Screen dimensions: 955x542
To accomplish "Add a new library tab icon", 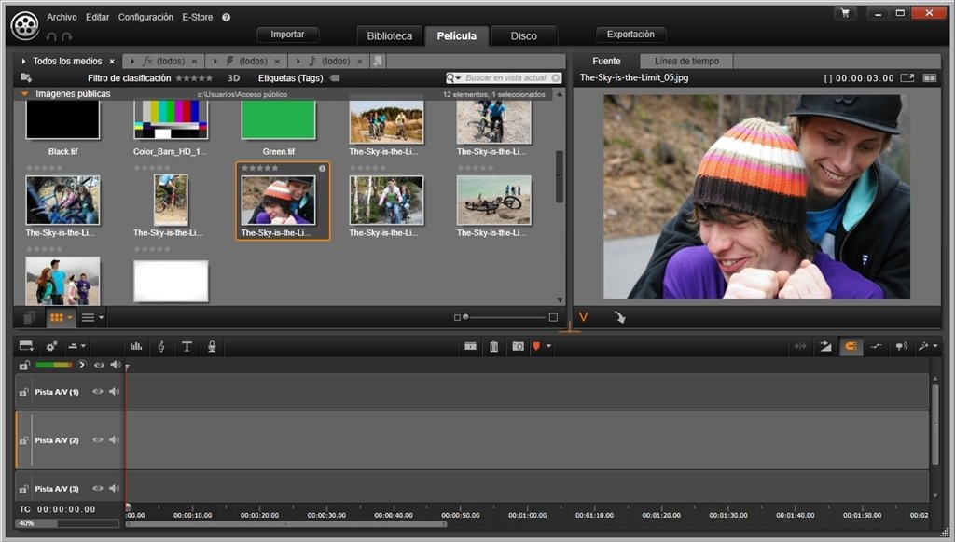I will point(378,61).
